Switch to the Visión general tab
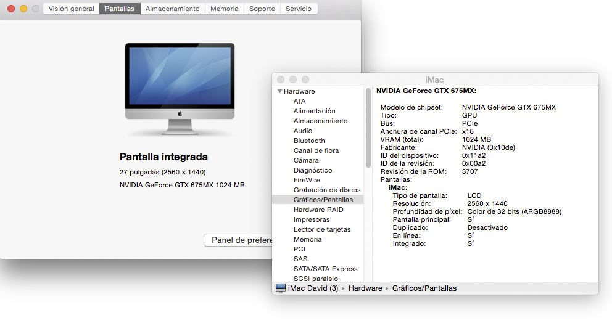 72,9
